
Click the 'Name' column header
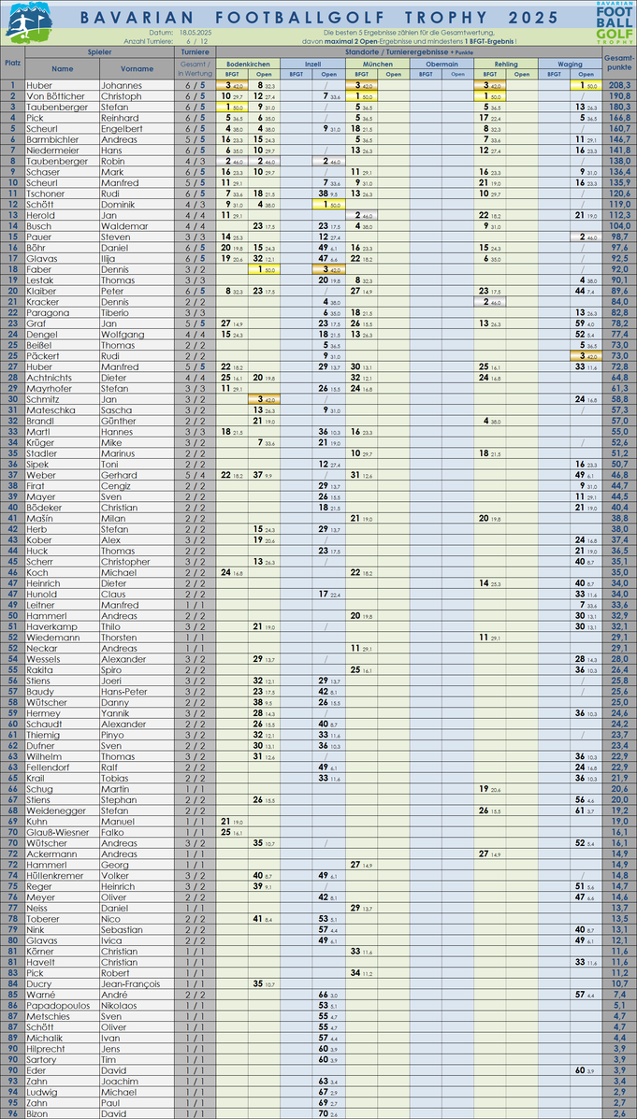(62, 68)
